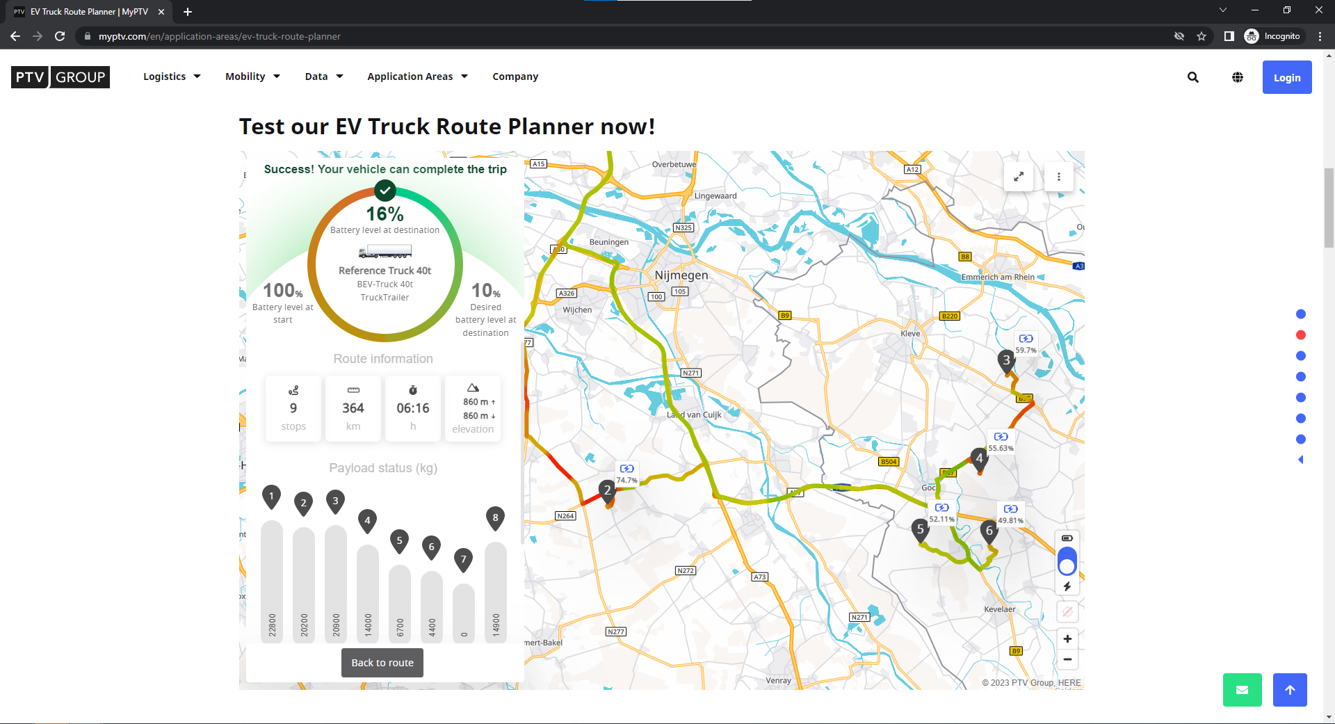Click the globe language selector
Screen dimensions: 1335x724
coord(1237,77)
